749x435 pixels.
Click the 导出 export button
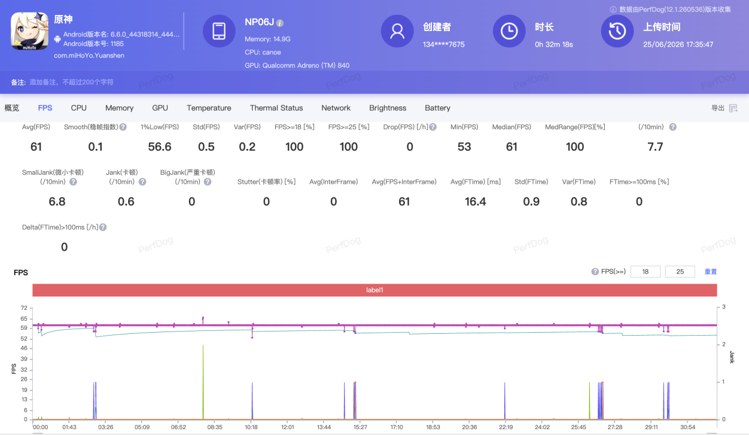tap(717, 108)
